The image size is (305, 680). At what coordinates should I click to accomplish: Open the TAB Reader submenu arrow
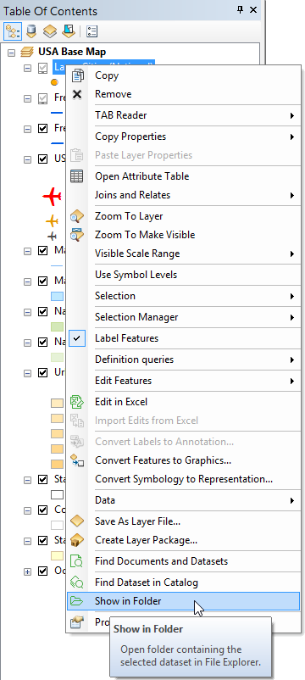(292, 116)
